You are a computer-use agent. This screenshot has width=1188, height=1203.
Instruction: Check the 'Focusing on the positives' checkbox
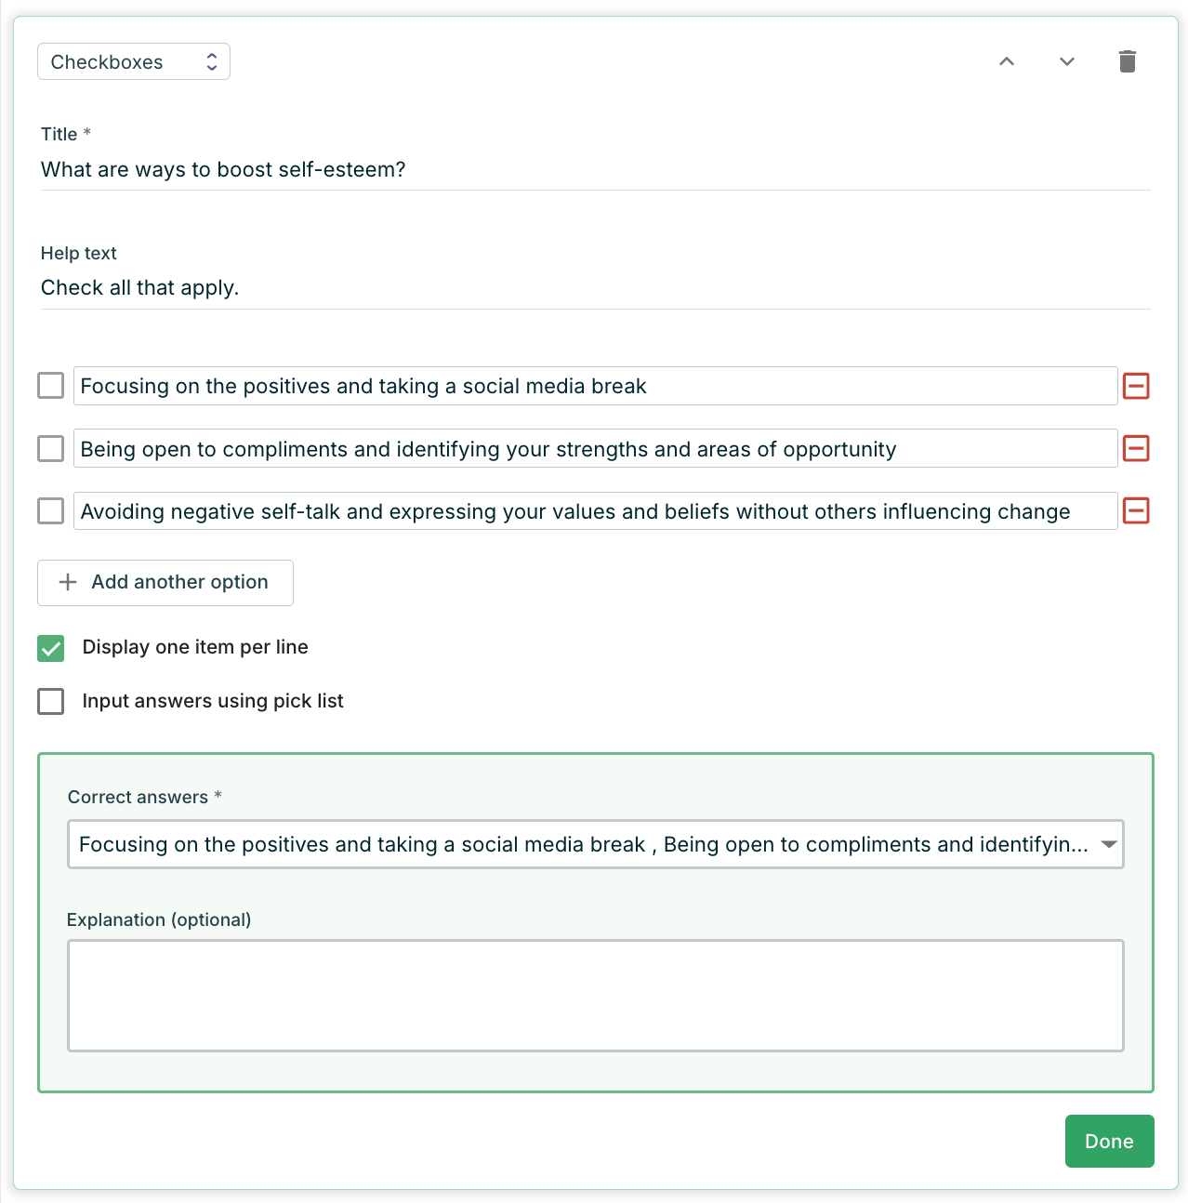51,386
